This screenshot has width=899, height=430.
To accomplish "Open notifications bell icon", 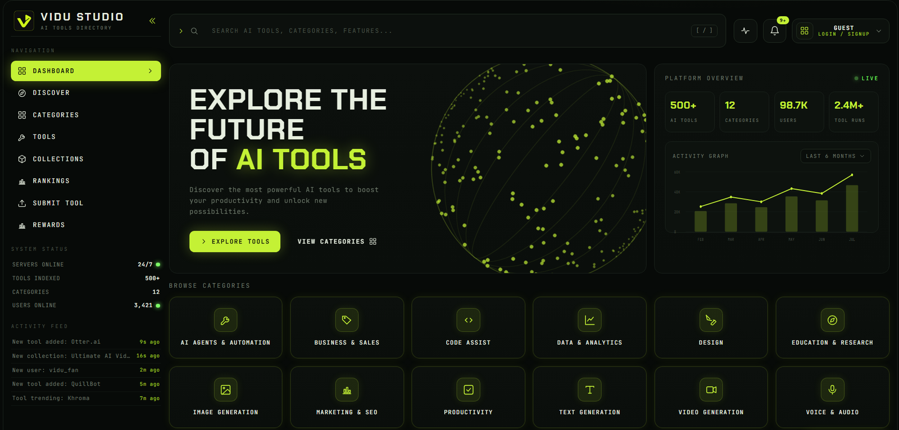I will click(x=775, y=31).
